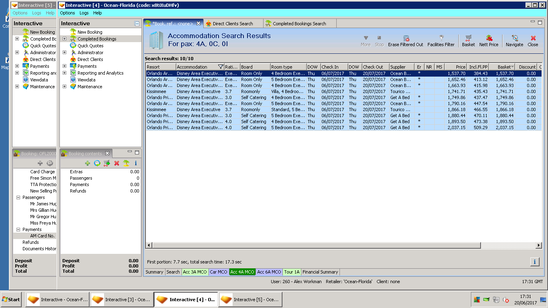This screenshot has width=548, height=308.
Task: Click the Quick Quotes clock icon in Interactive [4]
Action: tap(73, 46)
